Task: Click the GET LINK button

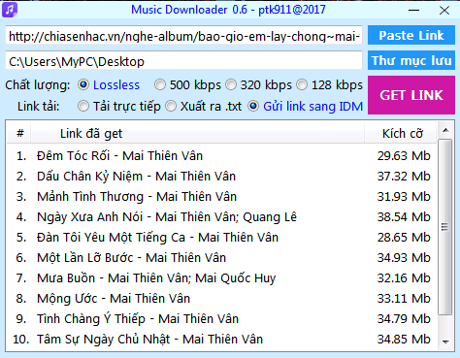Action: 411,95
